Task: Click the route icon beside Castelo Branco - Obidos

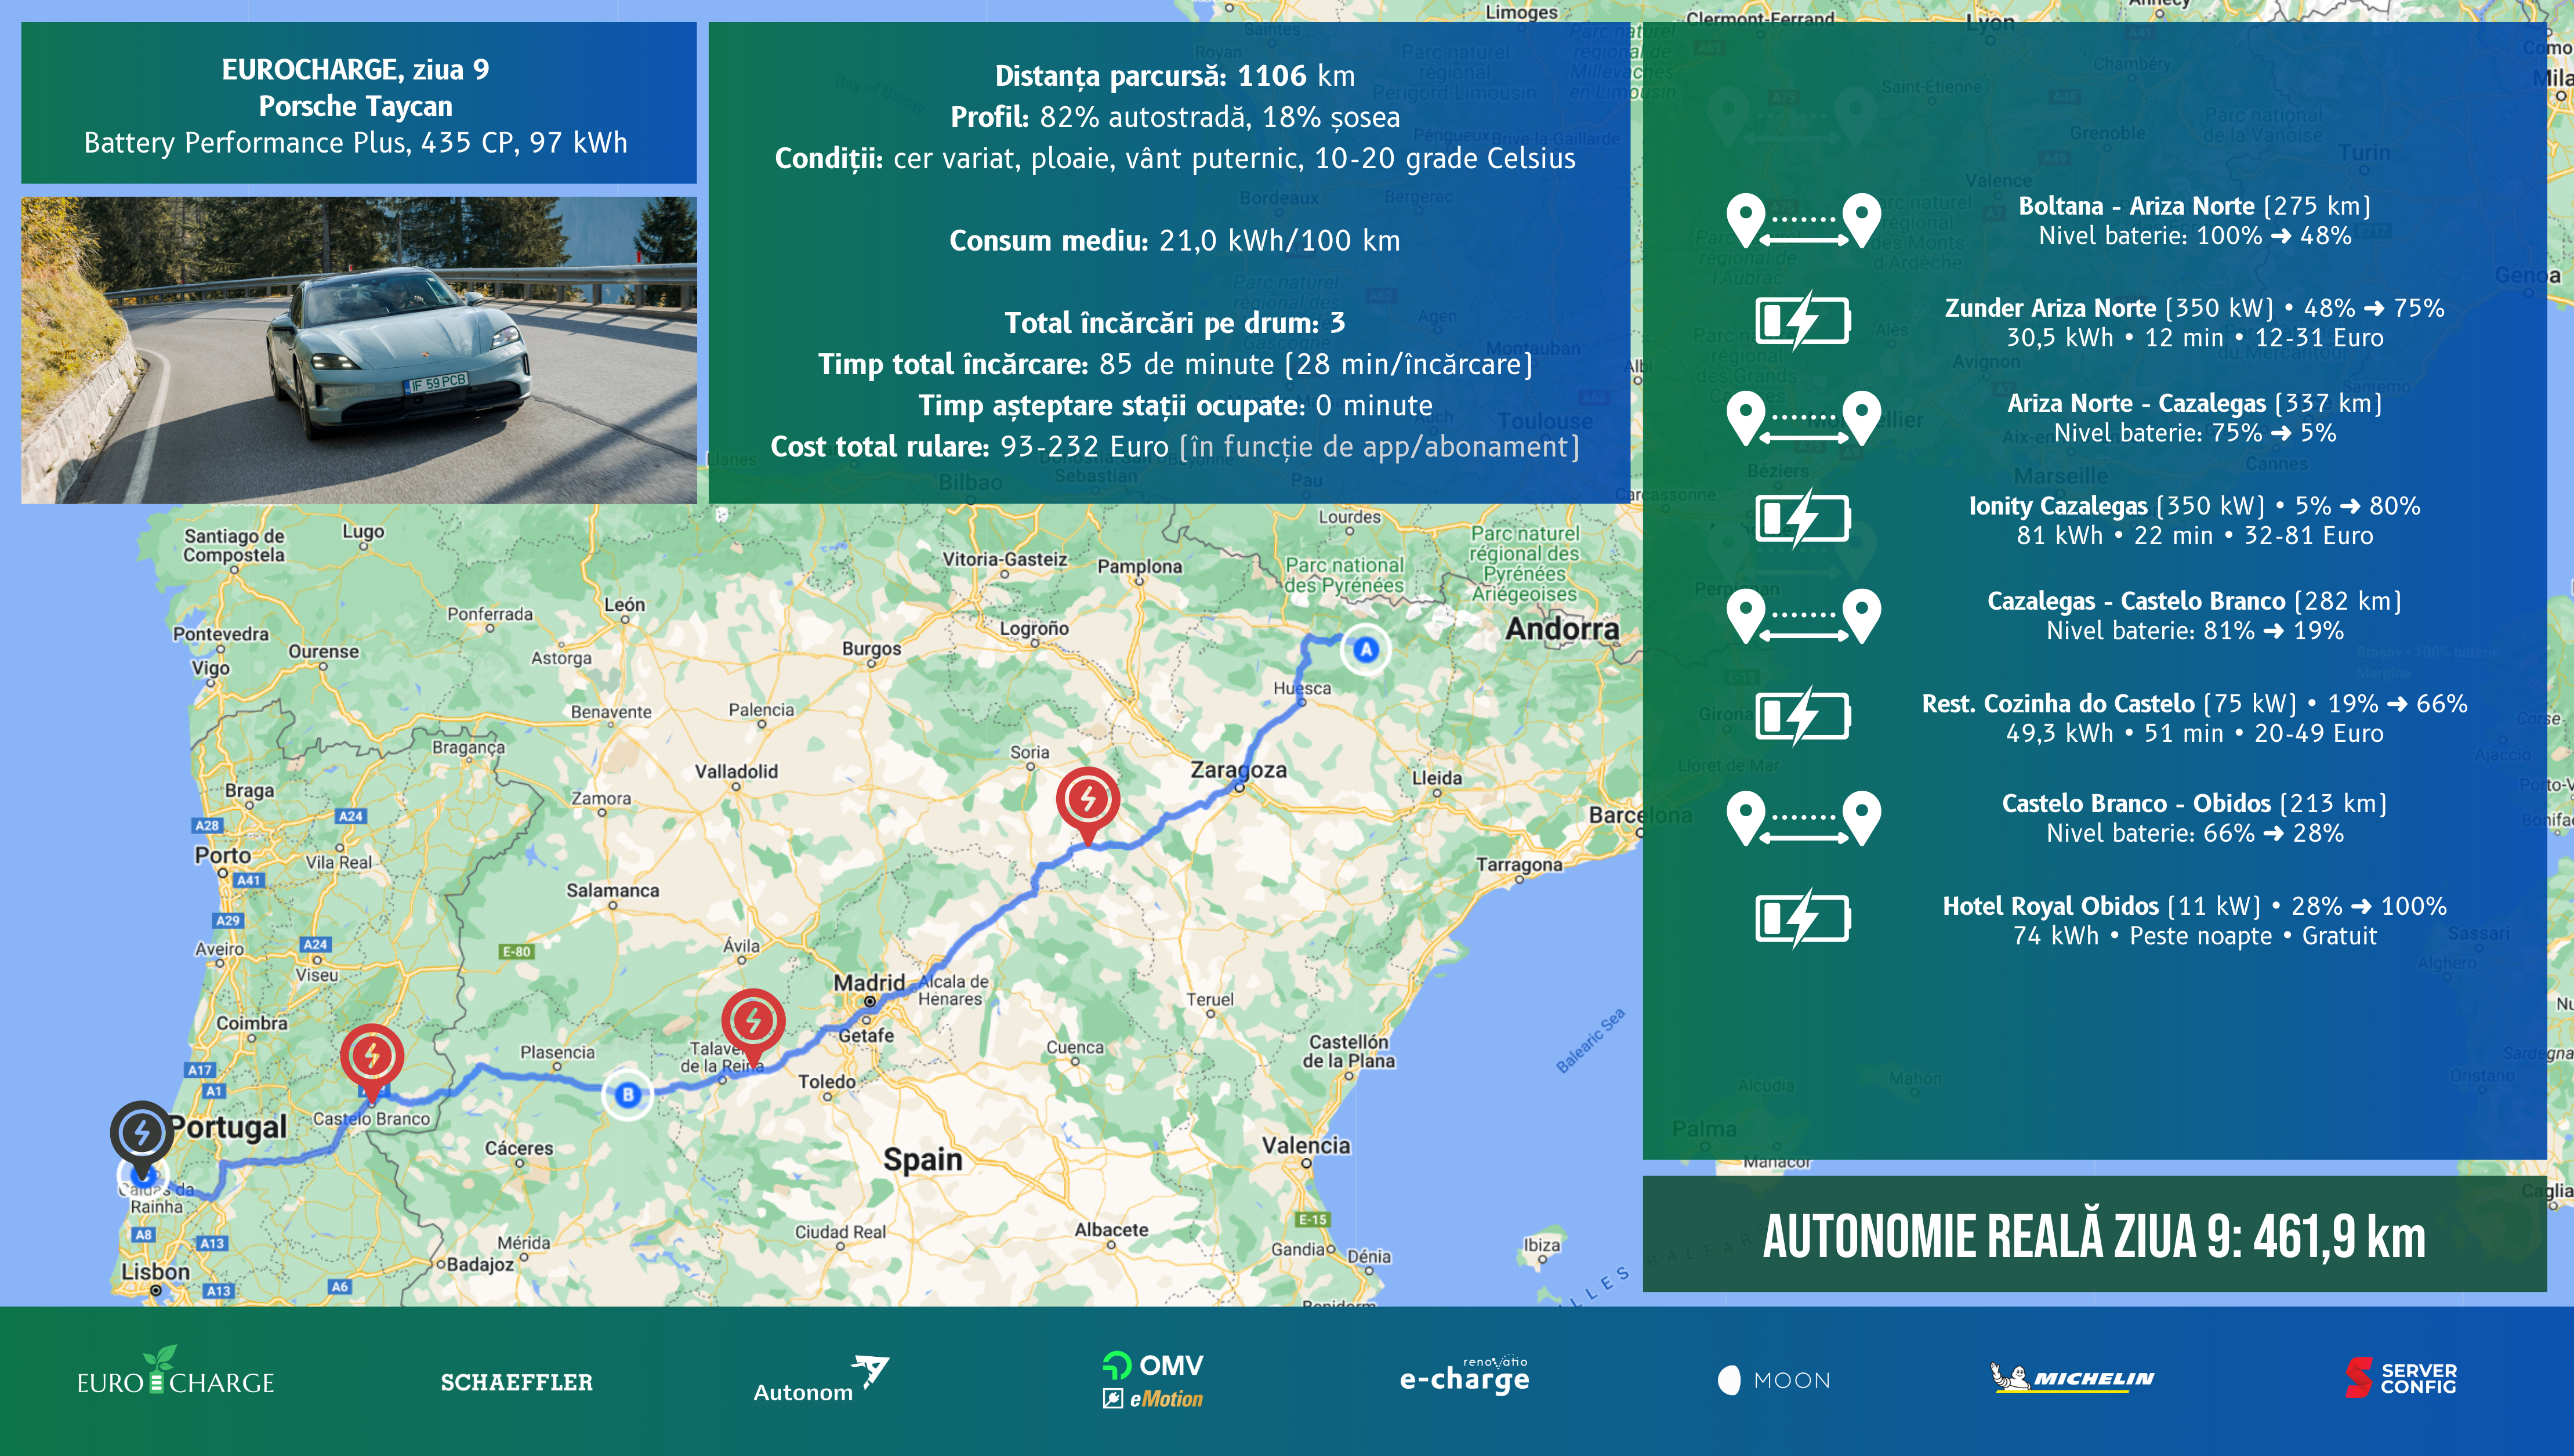Action: [x=1803, y=818]
